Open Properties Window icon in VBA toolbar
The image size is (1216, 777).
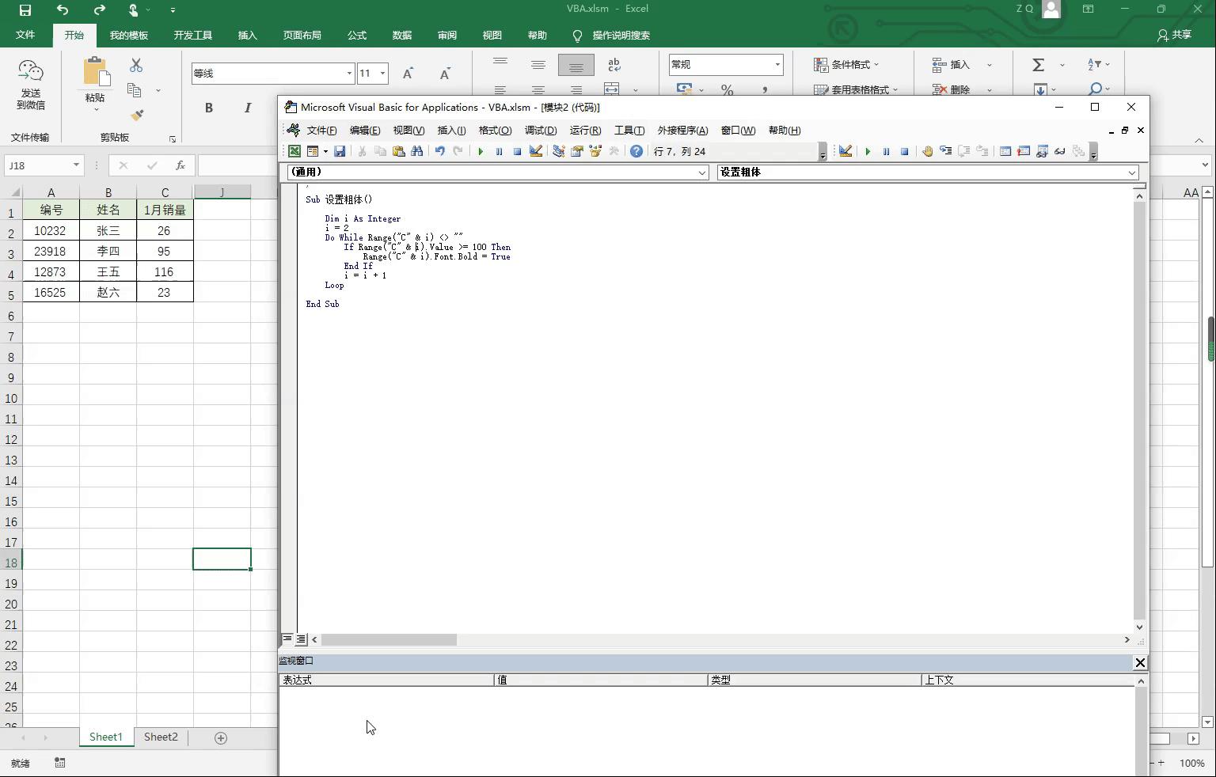coord(577,151)
